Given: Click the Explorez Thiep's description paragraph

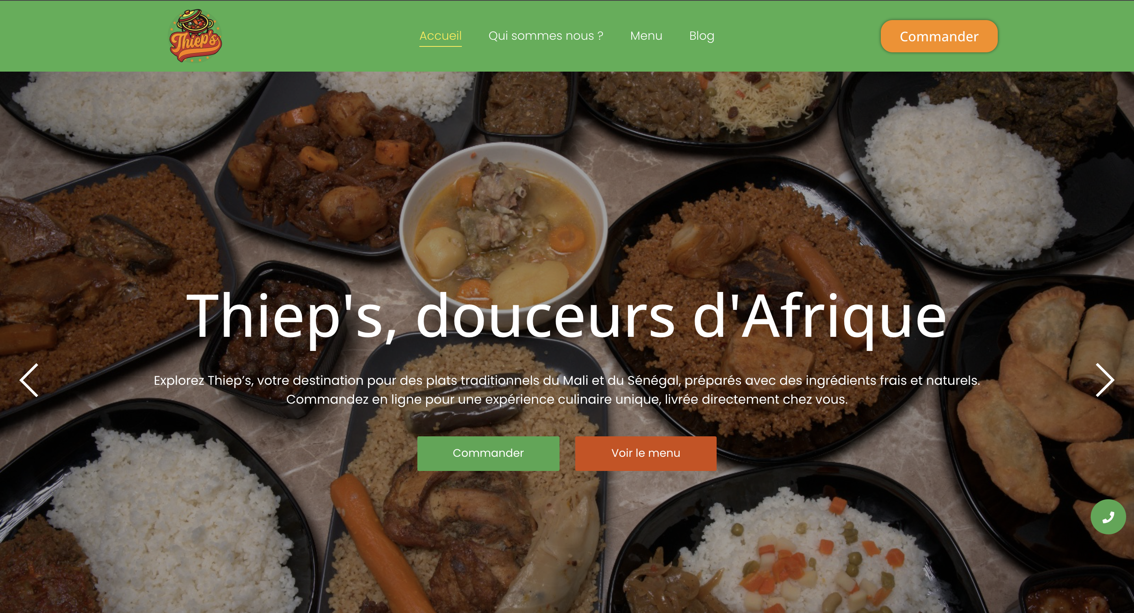Looking at the screenshot, I should (x=567, y=390).
